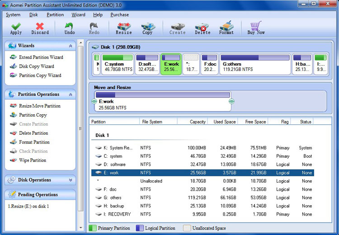Select the Format toolbar icon
Screen dimensions: 339x235
pyautogui.click(x=226, y=26)
